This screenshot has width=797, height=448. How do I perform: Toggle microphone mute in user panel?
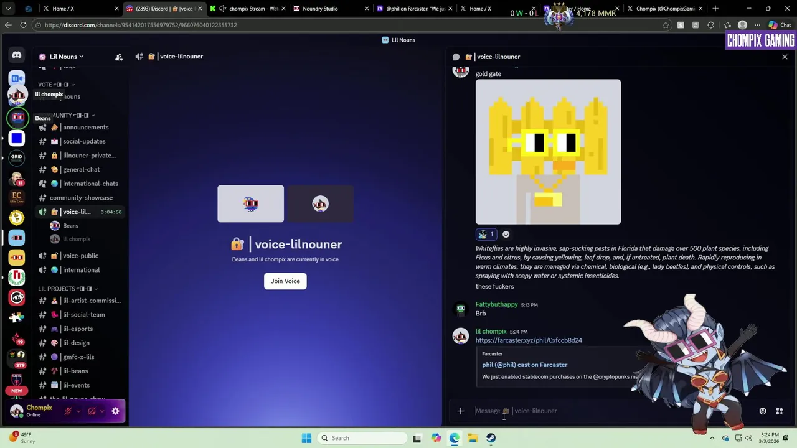click(x=68, y=411)
